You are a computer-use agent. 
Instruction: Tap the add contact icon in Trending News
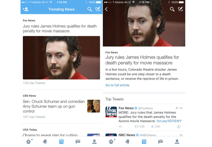[25, 9]
